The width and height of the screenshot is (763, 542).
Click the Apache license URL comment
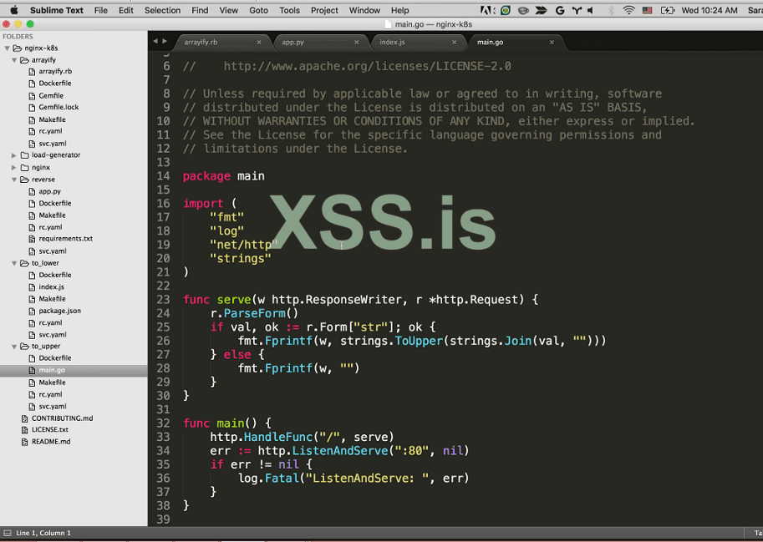click(x=368, y=66)
